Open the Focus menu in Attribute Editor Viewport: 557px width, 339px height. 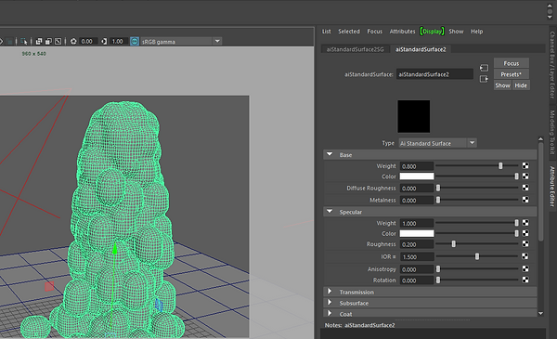point(374,32)
